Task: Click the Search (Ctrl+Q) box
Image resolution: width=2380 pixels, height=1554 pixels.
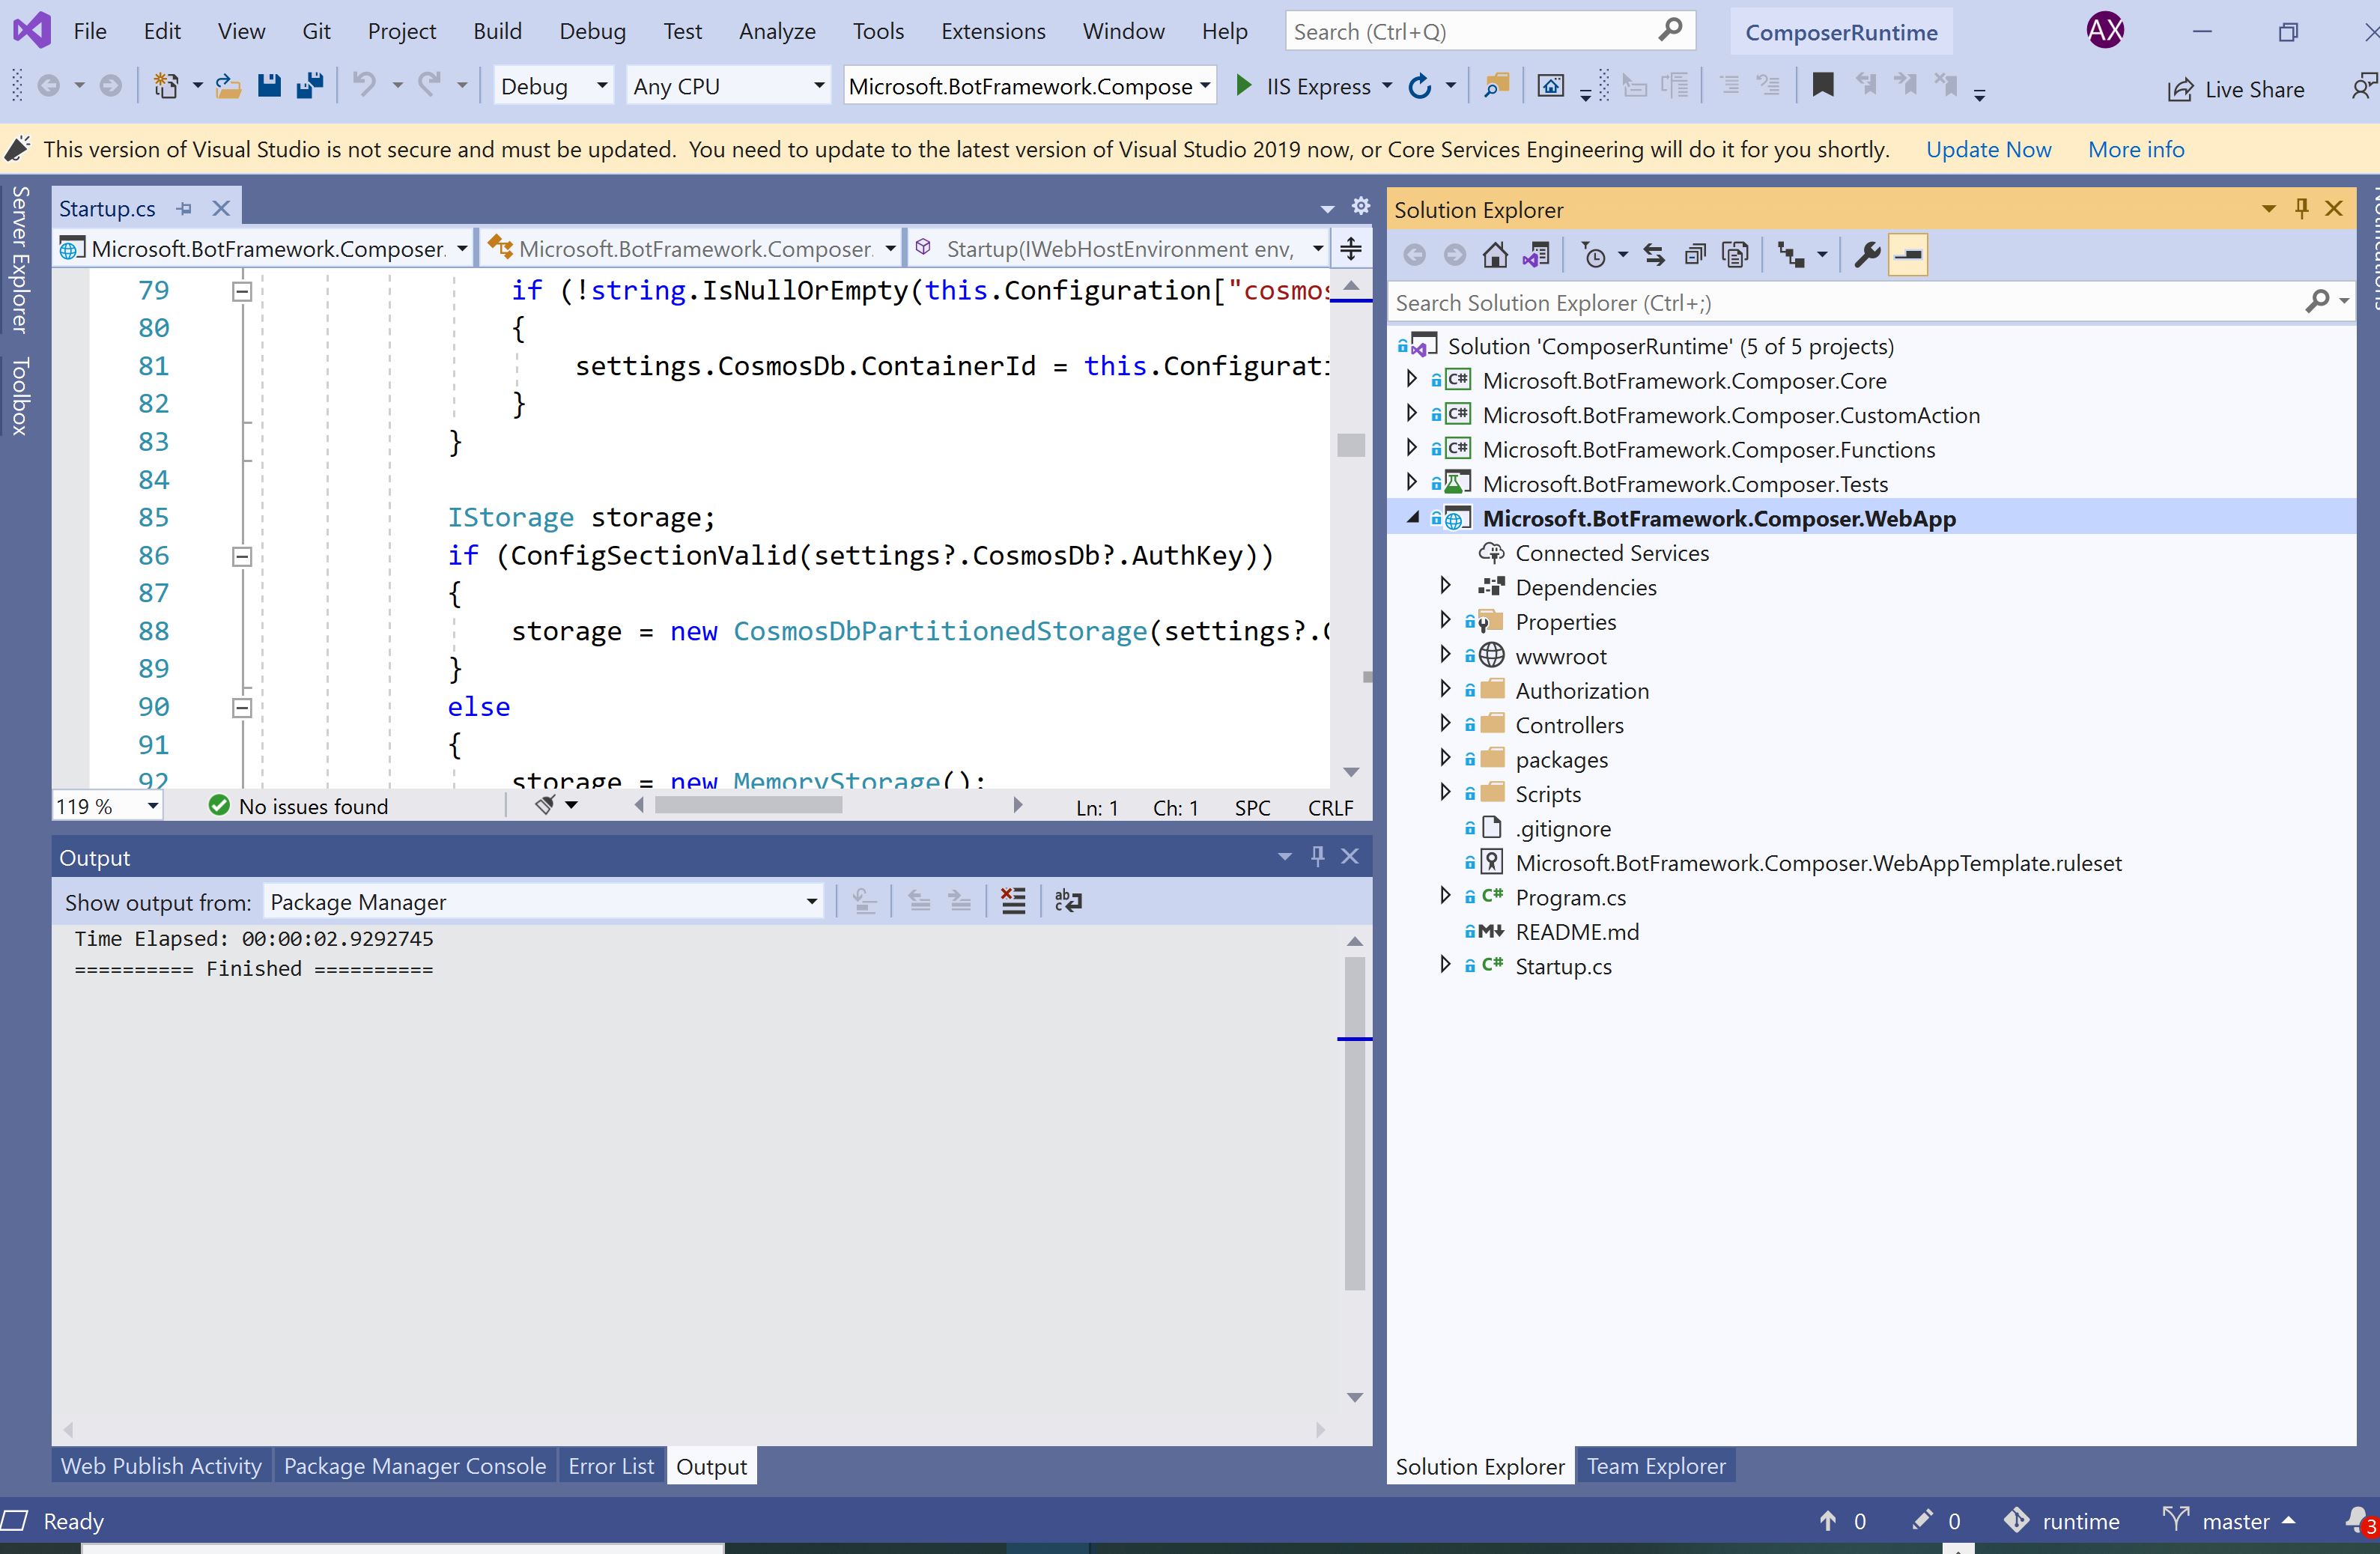Action: coord(1490,31)
